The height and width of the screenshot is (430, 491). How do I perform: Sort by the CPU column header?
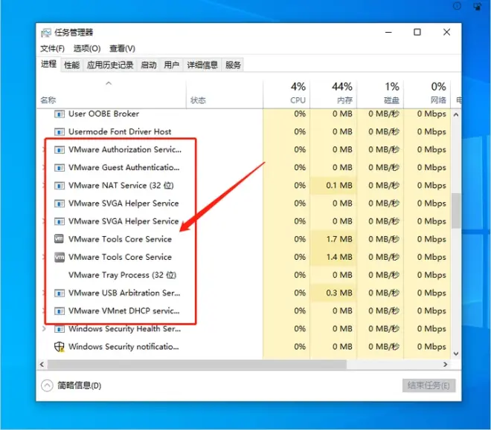click(x=286, y=94)
